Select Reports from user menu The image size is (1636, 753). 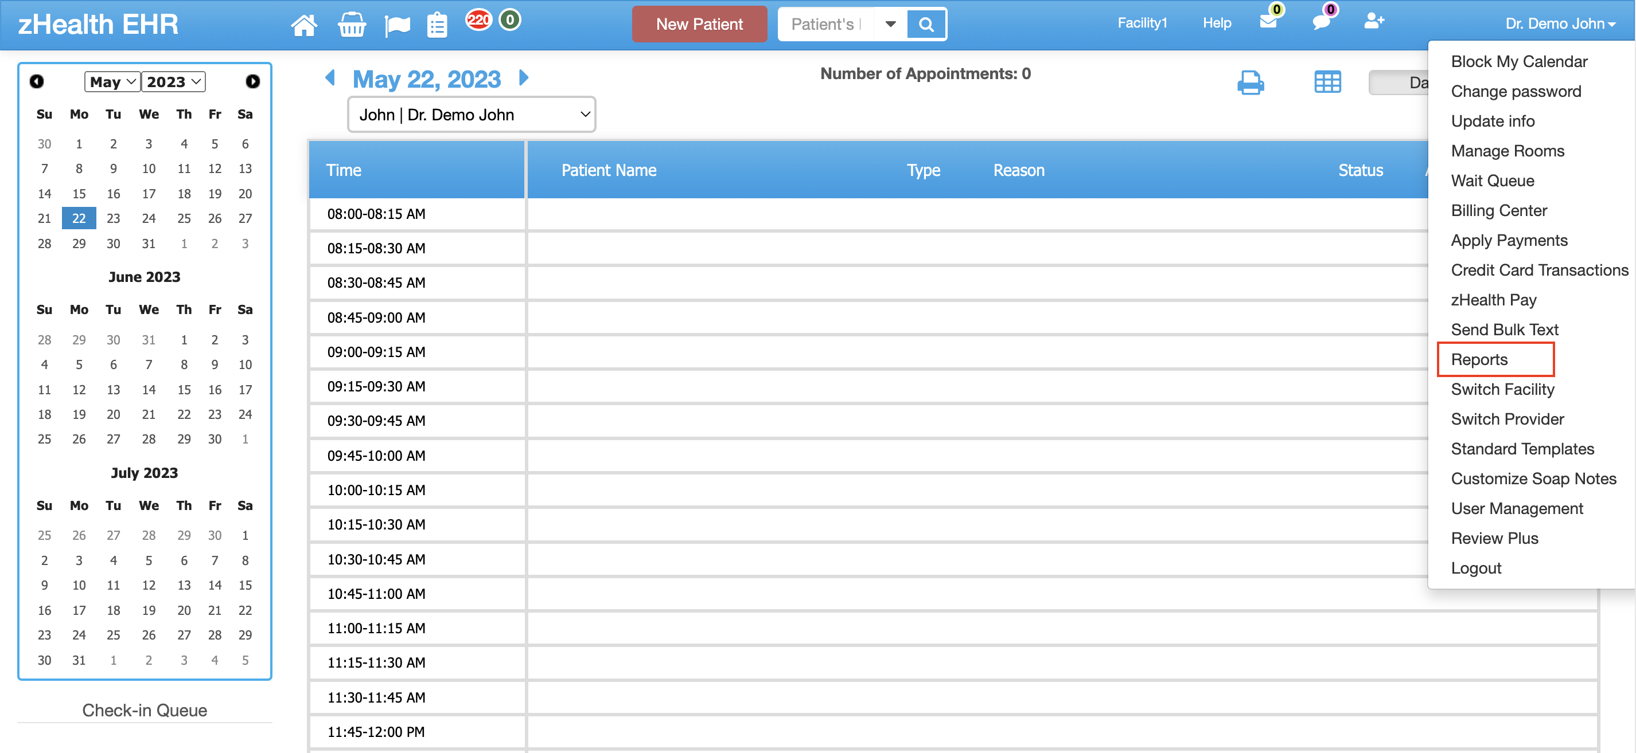point(1478,360)
